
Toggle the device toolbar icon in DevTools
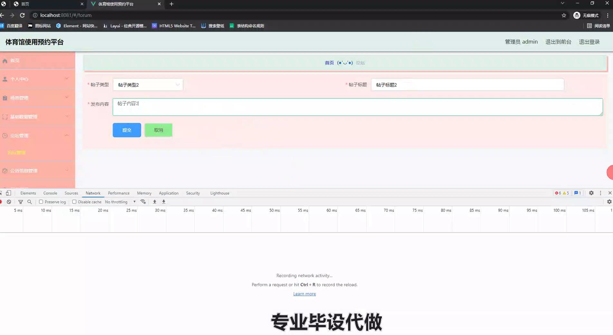9,193
